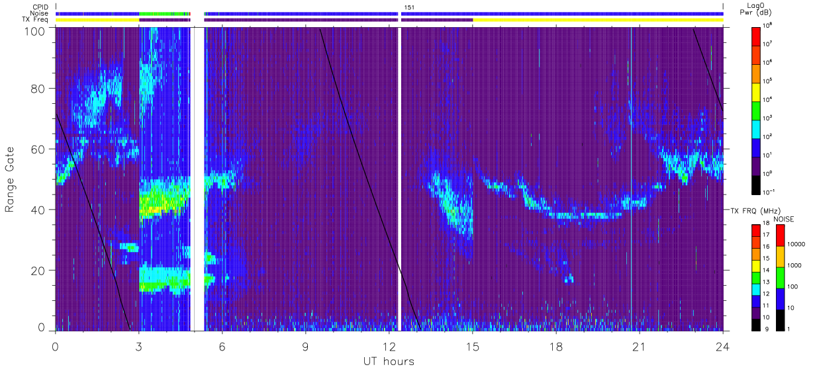Screen dimensions: 813x375
Task: Click the 6 tick on UT hours axis
Action: click(x=222, y=346)
